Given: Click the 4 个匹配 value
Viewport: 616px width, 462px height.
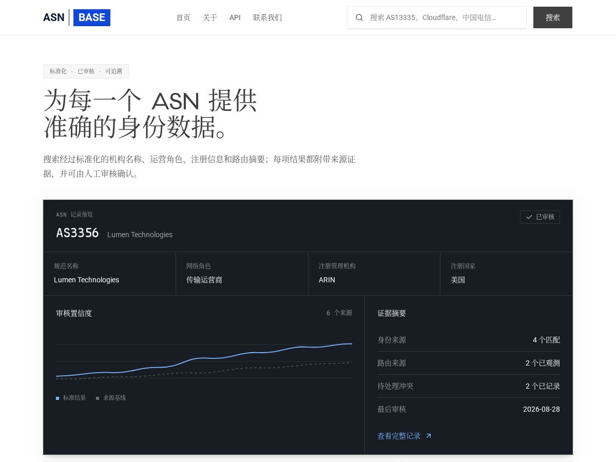Looking at the screenshot, I should pos(546,340).
